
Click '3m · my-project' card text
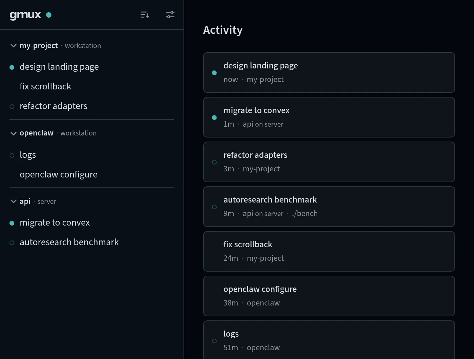(252, 169)
